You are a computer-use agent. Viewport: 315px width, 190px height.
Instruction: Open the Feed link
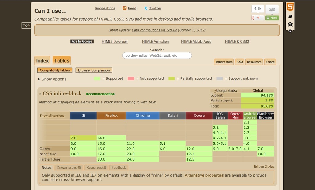pos(132,8)
